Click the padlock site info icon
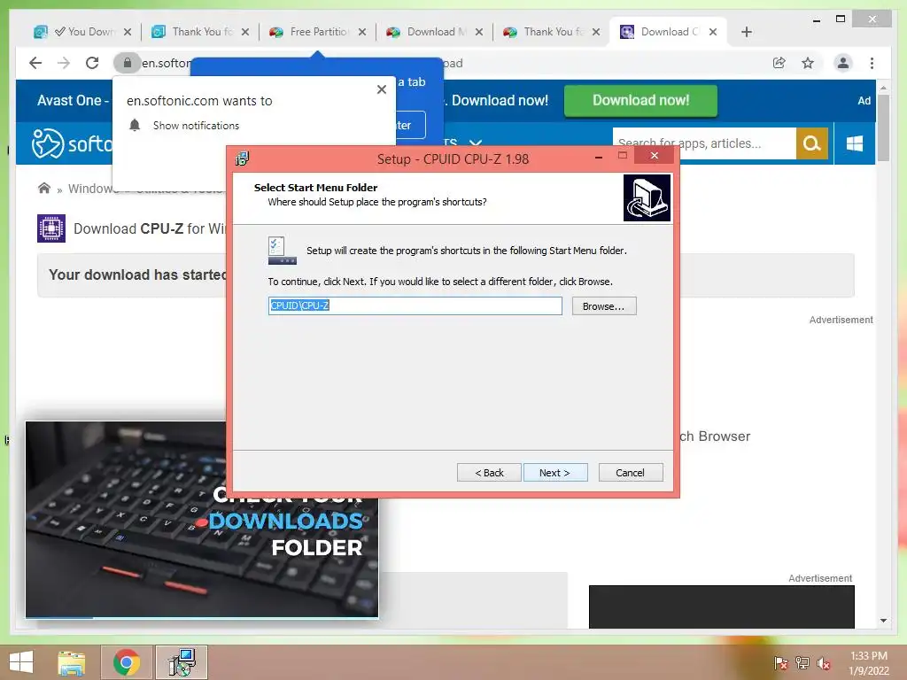 click(x=128, y=63)
